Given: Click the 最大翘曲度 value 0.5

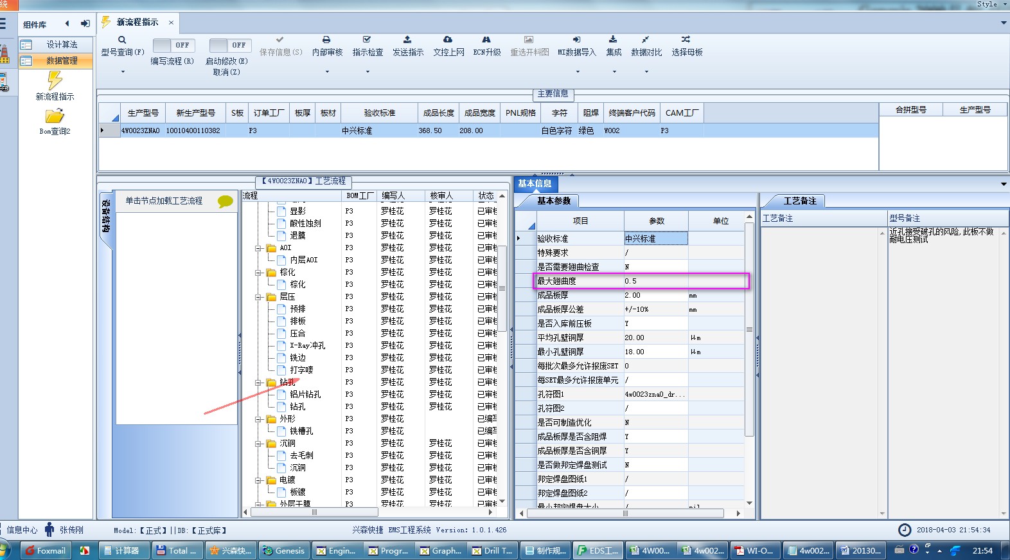Looking at the screenshot, I should pos(655,281).
